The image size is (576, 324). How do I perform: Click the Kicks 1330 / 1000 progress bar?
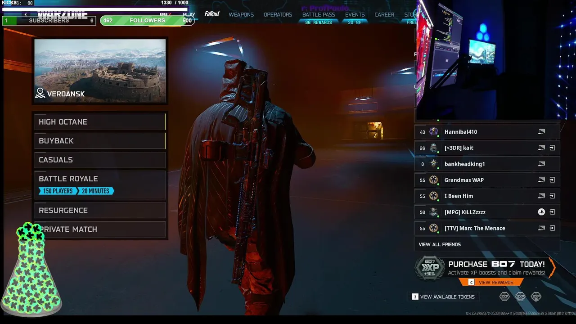click(95, 9)
